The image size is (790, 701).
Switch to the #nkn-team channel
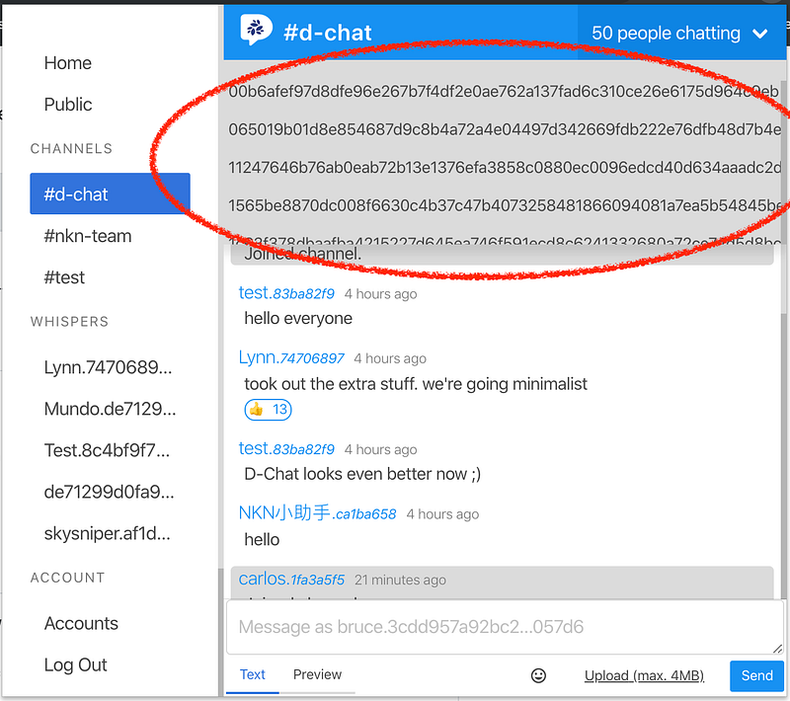coord(88,236)
